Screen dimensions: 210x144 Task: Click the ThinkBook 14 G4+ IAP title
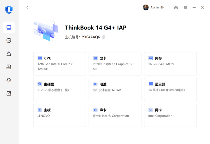pyautogui.click(x=96, y=28)
